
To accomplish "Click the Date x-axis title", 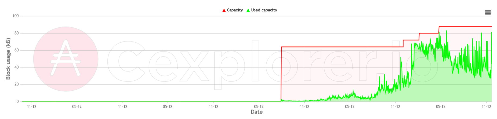I will (x=257, y=112).
